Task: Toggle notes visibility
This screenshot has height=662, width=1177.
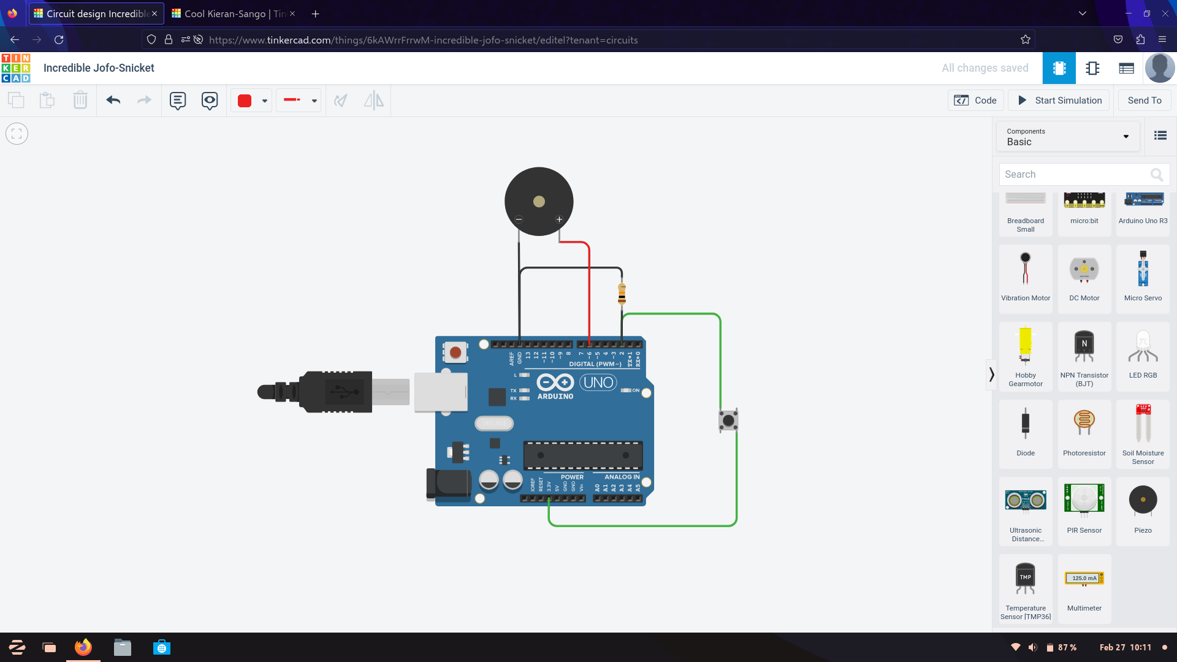Action: pos(210,101)
